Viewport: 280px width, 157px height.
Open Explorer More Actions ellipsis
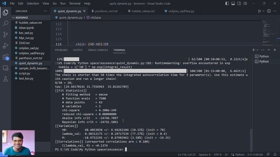(x=45, y=11)
